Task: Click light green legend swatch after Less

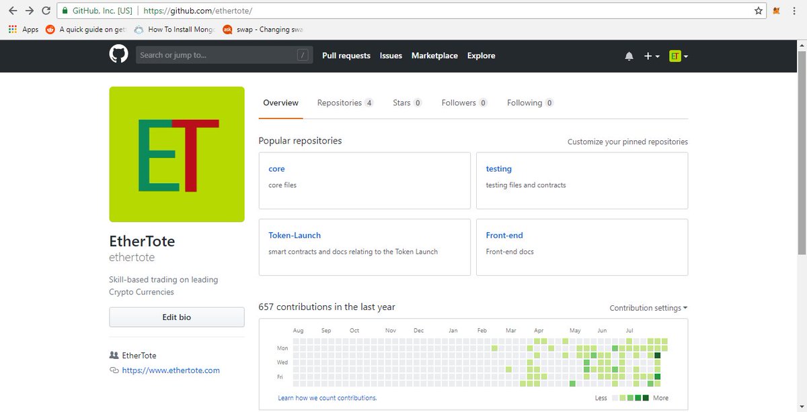Action: pyautogui.click(x=621, y=398)
